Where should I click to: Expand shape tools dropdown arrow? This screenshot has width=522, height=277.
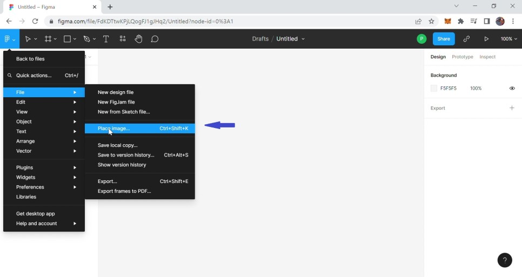75,39
